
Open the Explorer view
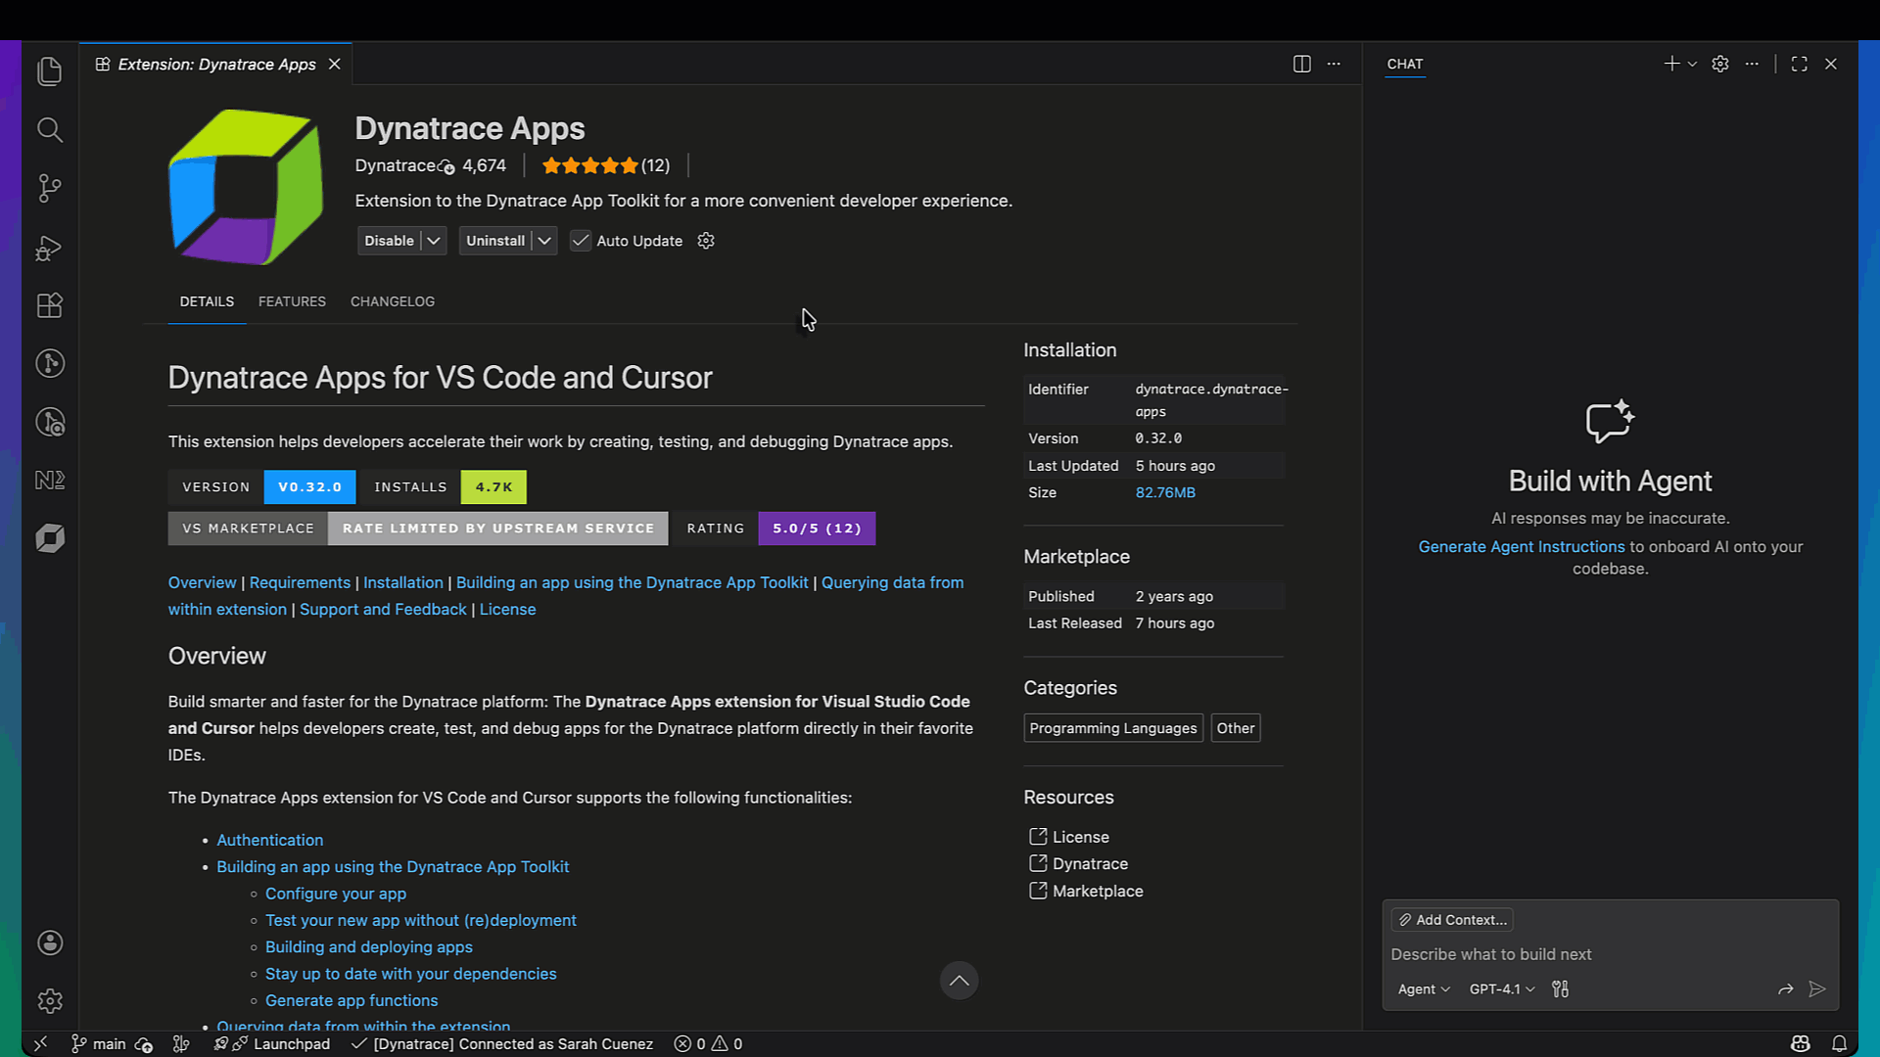pyautogui.click(x=50, y=70)
